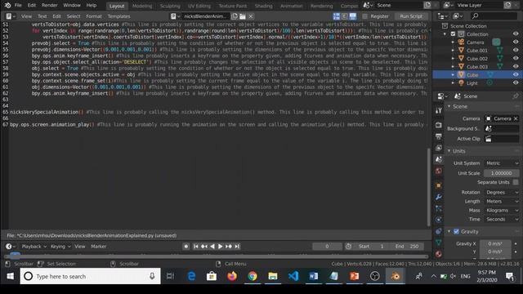The width and height of the screenshot is (523, 294).
Task: Open the editor type selector in text editor
Action: tap(11, 16)
